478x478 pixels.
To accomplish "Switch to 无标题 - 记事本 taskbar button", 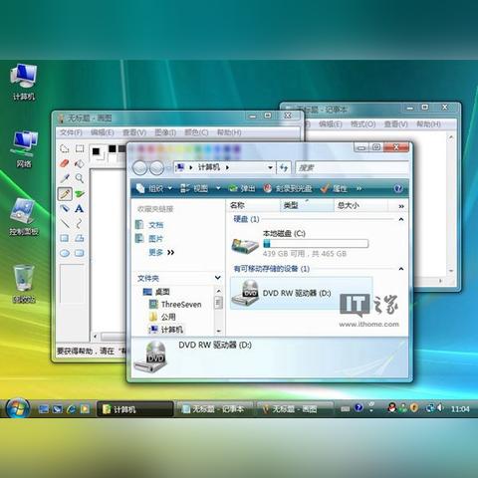I will point(215,409).
